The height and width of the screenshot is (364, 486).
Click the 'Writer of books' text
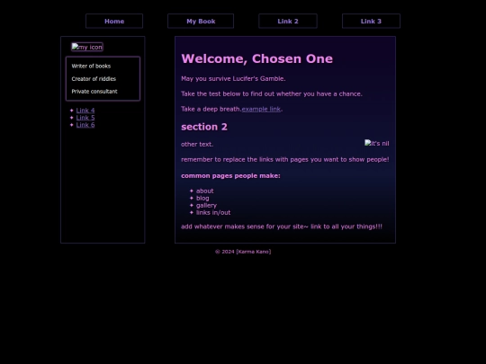[x=91, y=66]
